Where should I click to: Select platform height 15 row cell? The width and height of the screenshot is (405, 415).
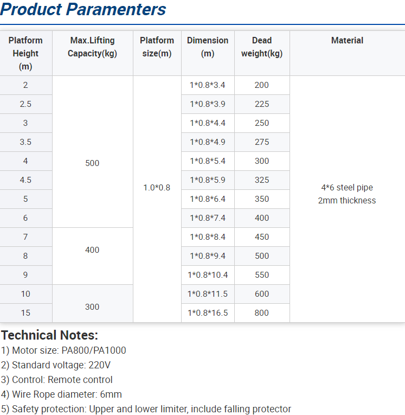25,312
